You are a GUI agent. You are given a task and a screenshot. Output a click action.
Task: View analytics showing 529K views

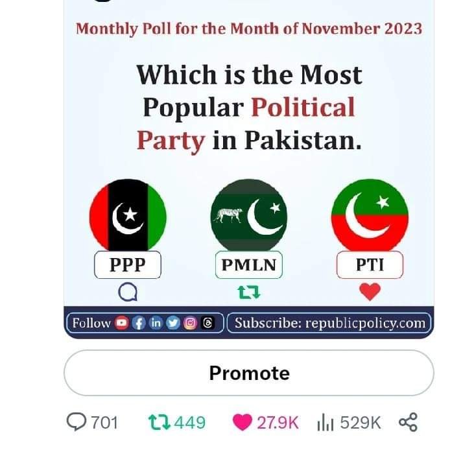(326, 422)
